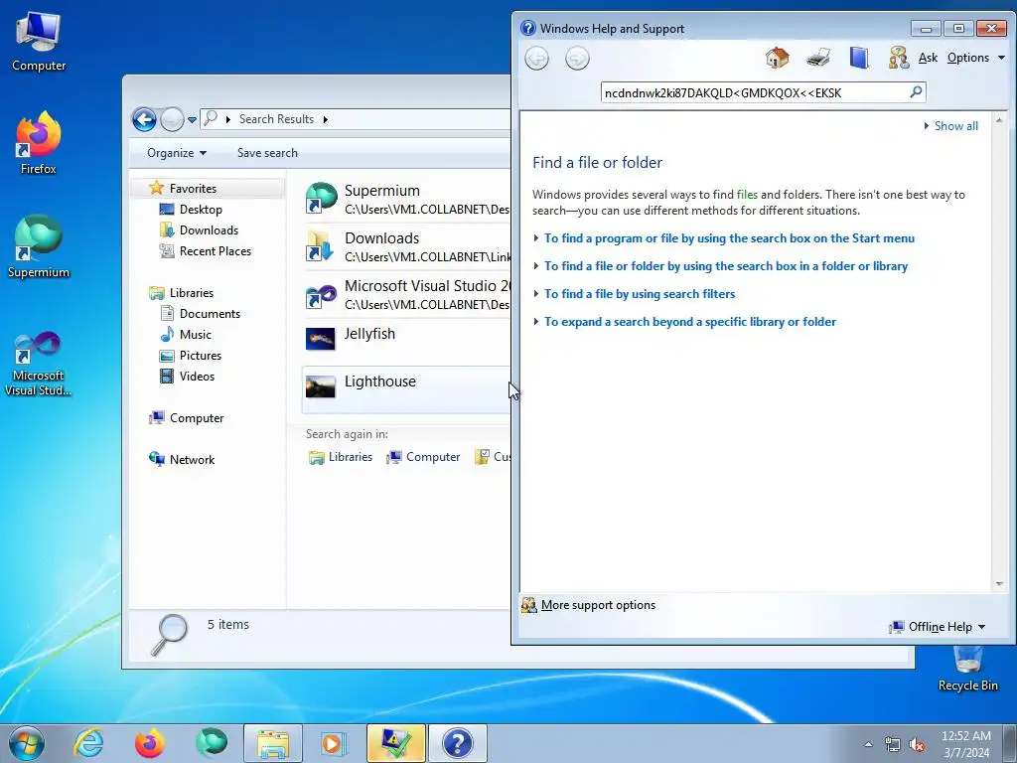Click Computer desktop icon
This screenshot has height=763, width=1017.
(39, 42)
